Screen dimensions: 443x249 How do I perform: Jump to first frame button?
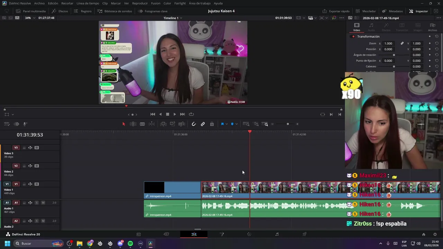pyautogui.click(x=153, y=114)
